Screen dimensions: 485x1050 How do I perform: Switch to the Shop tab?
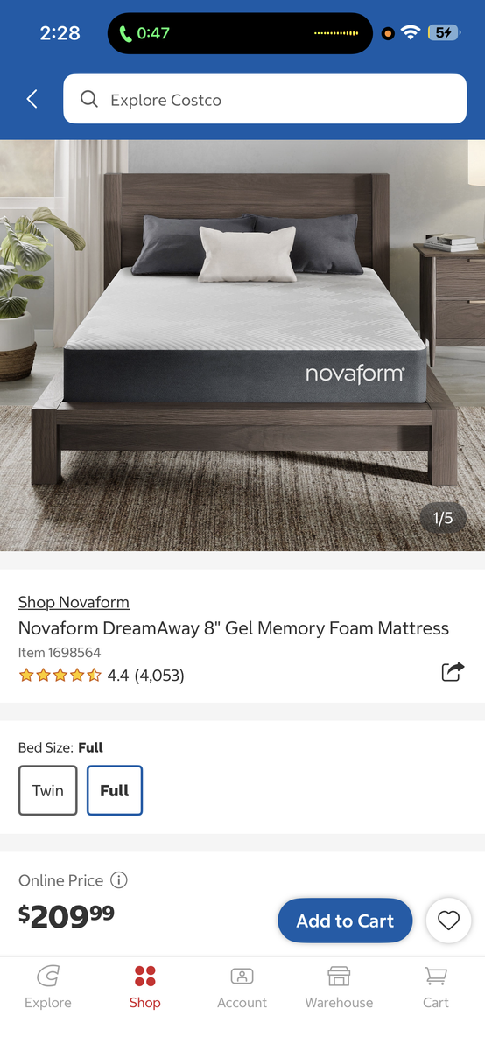click(x=145, y=987)
